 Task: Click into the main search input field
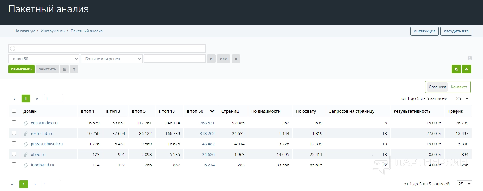pos(107,48)
